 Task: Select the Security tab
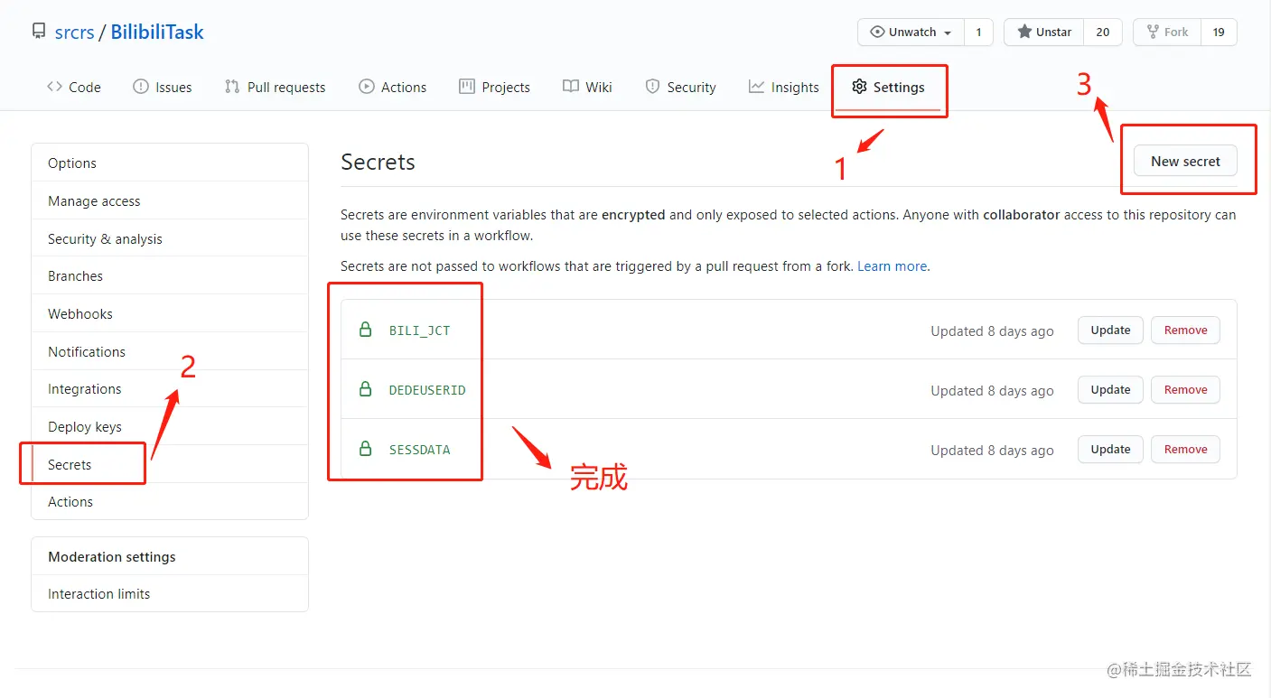click(x=681, y=87)
